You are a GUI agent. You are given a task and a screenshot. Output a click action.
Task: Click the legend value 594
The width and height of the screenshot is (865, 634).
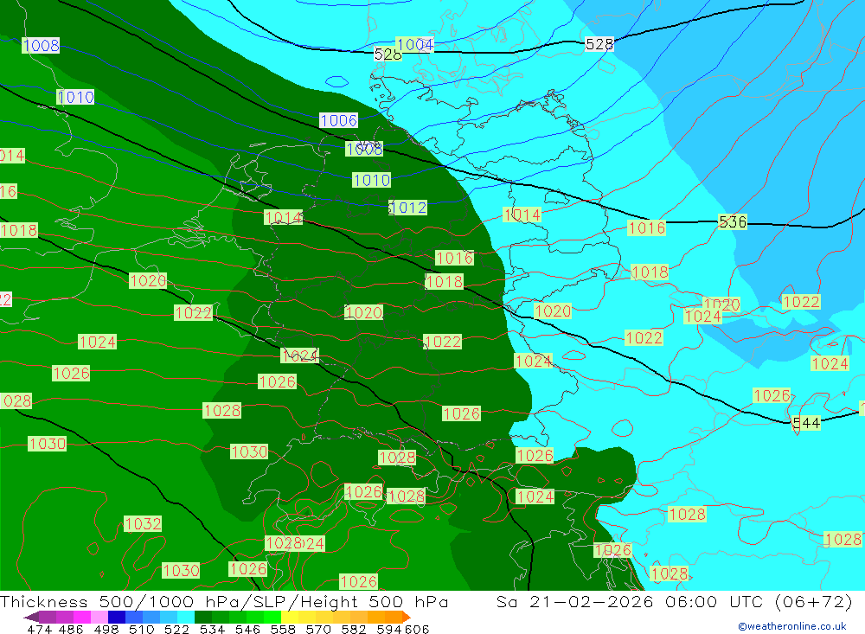point(389,629)
